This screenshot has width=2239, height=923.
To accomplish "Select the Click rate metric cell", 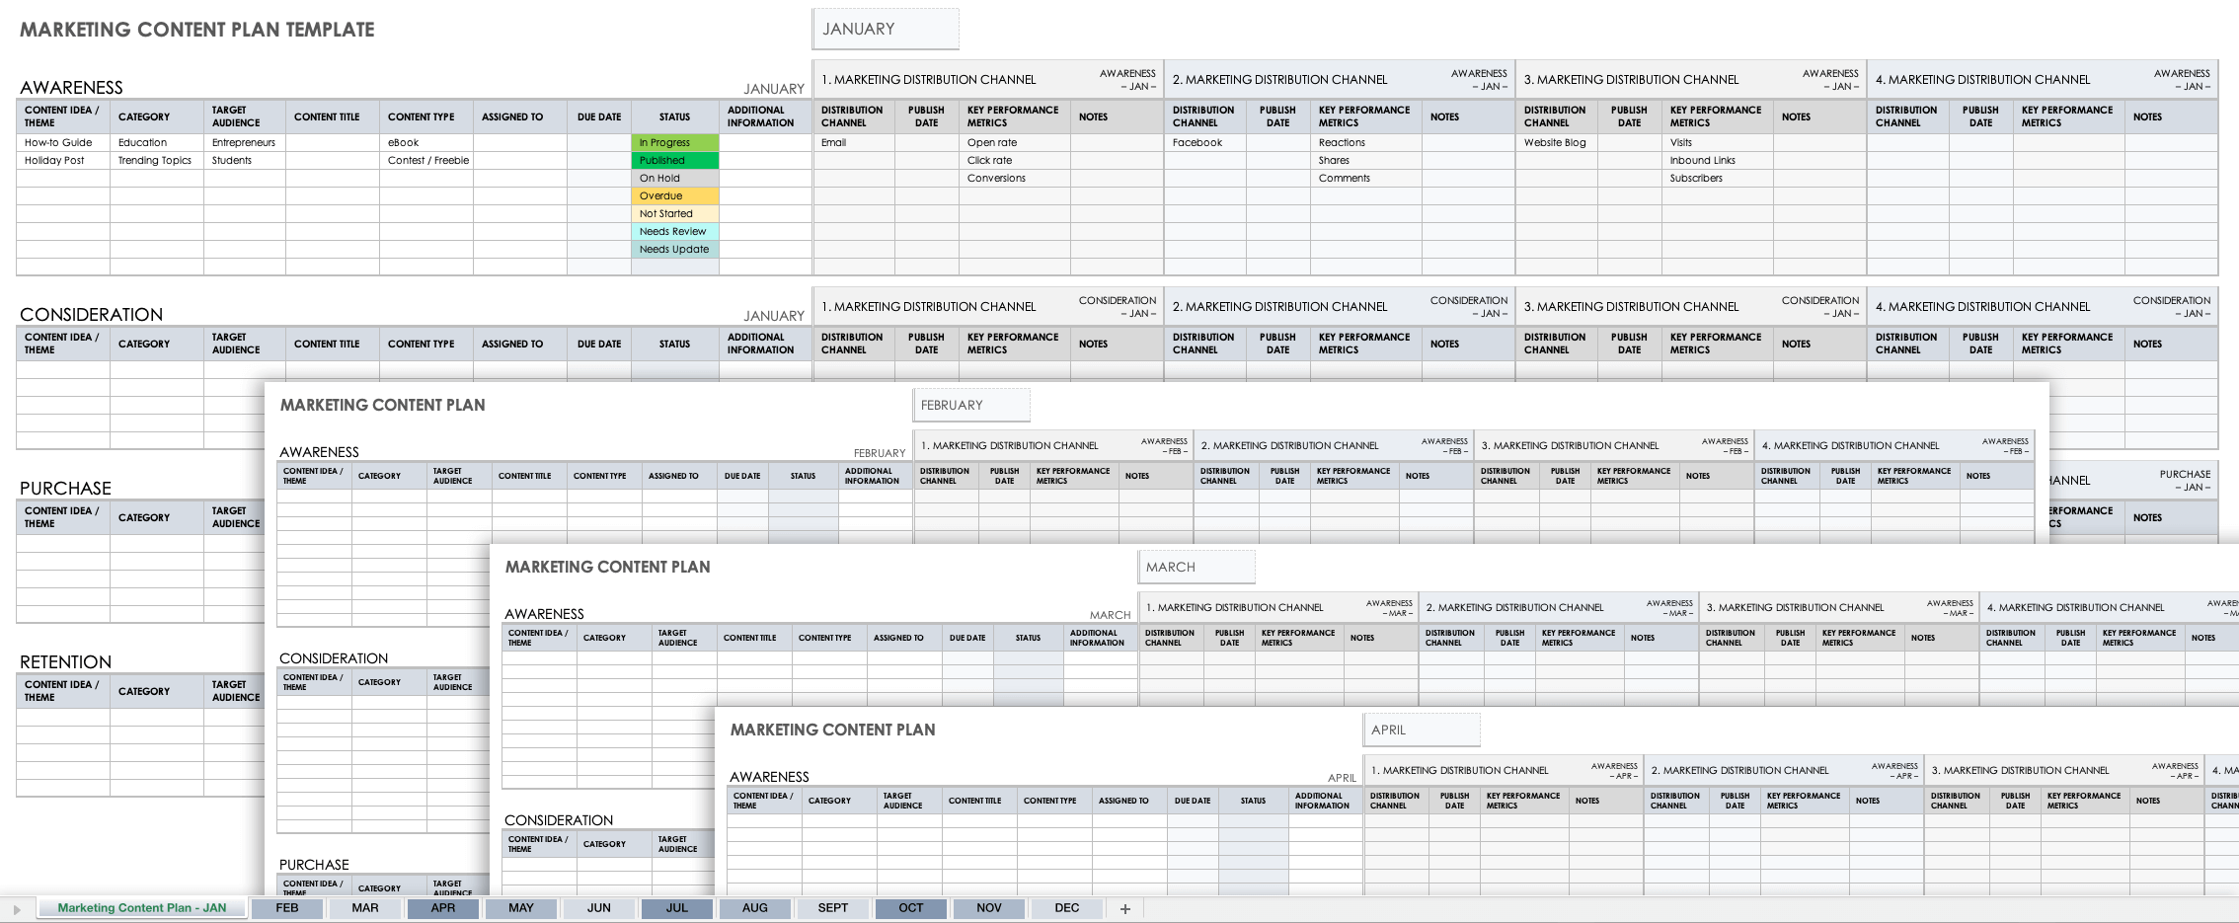I will click(1015, 161).
